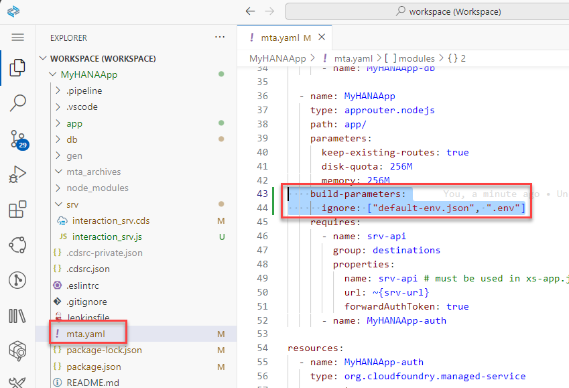The image size is (569, 388).
Task: Open the wrench tools icon at bottom
Action: [x=17, y=383]
